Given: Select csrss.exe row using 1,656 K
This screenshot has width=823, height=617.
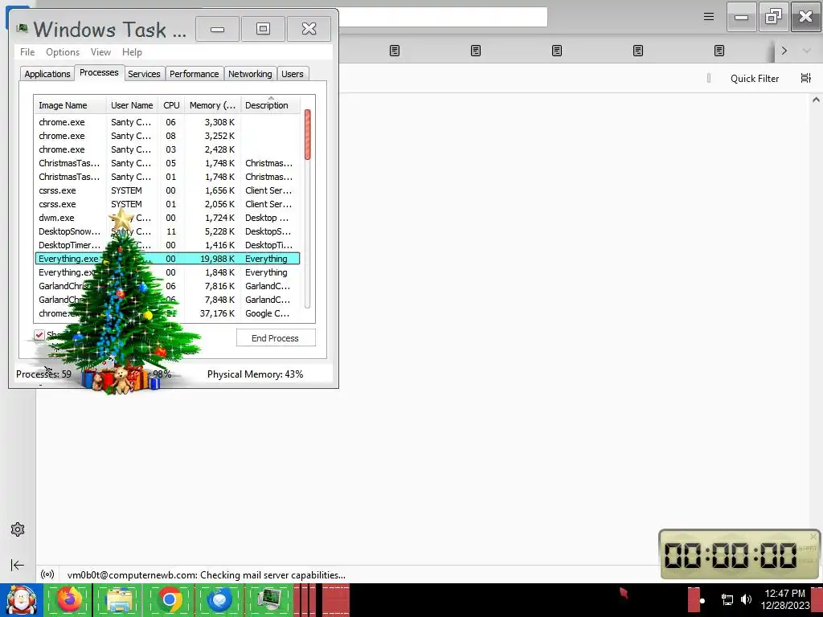Looking at the screenshot, I should pyautogui.click(x=167, y=190).
